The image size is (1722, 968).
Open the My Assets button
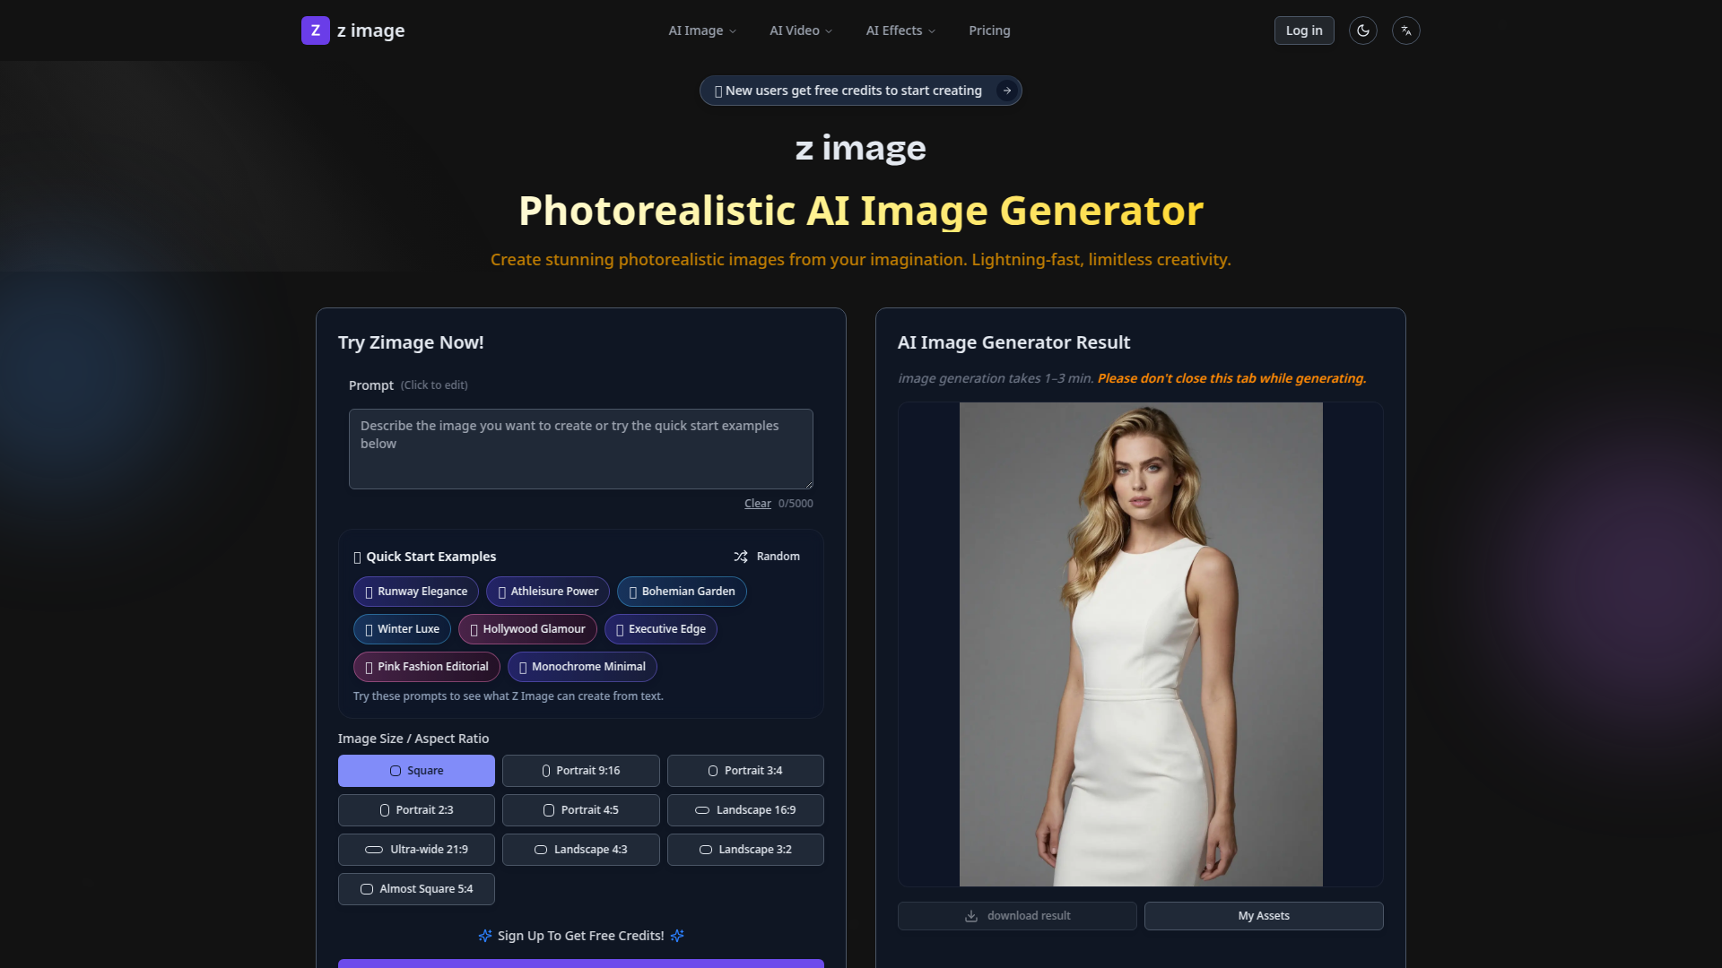[1263, 916]
